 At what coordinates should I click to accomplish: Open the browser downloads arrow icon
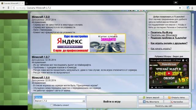[x=192, y=8]
